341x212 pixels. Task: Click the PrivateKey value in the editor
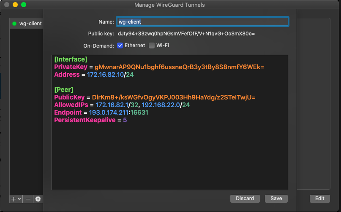tap(179, 67)
